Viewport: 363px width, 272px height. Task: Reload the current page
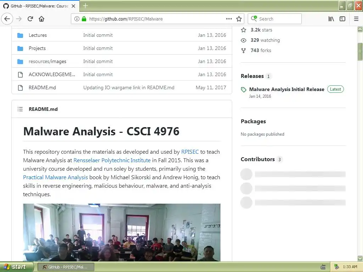(30, 19)
